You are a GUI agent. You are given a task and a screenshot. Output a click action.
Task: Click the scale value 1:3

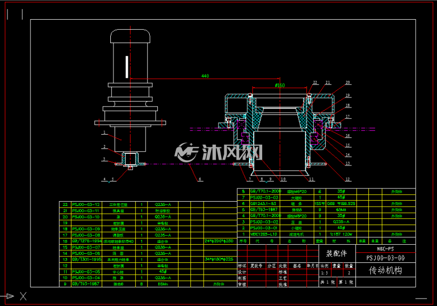(325, 273)
